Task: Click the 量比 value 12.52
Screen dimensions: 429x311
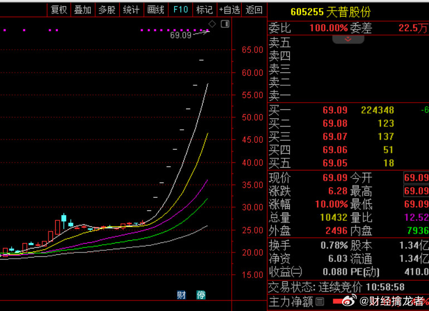Action: tap(416, 217)
